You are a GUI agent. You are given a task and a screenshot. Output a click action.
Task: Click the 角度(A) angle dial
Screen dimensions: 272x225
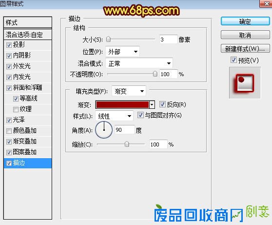pyautogui.click(x=104, y=130)
